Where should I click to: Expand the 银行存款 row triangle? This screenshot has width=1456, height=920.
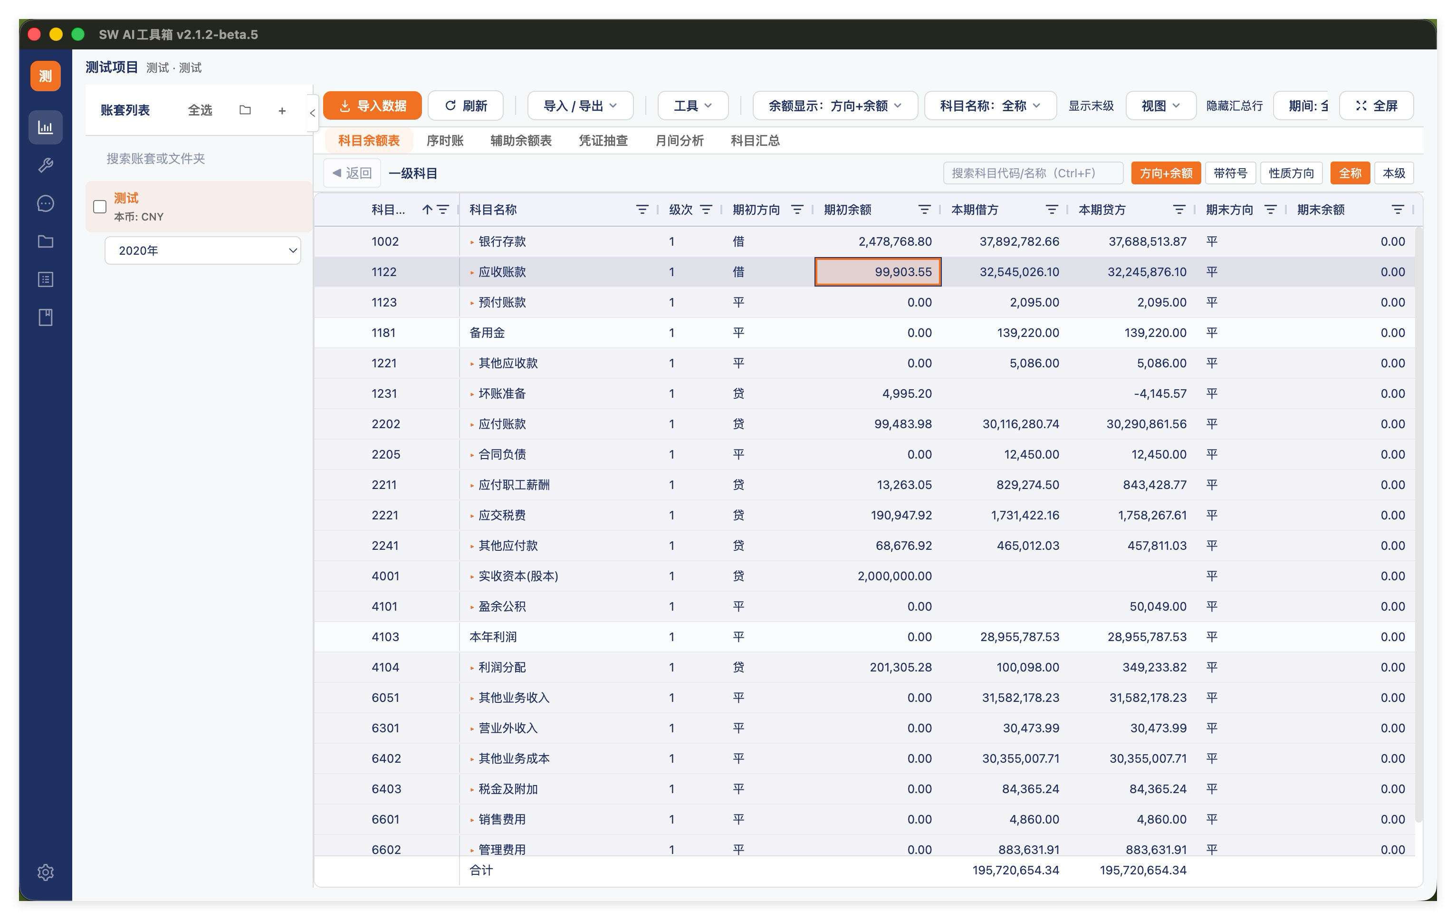[x=471, y=242]
